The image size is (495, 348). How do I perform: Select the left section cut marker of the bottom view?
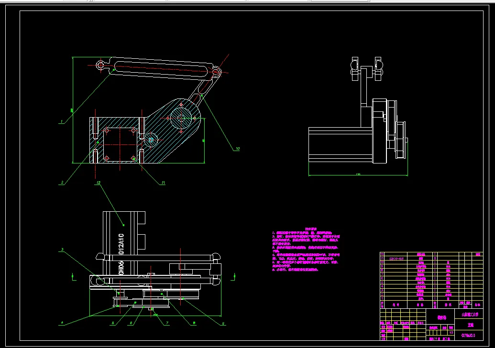74,277
